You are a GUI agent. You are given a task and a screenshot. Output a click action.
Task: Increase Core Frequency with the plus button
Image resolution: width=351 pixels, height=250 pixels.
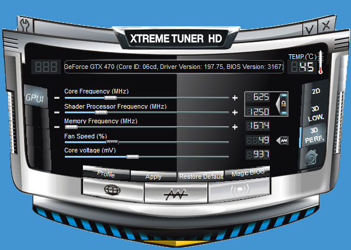point(235,98)
